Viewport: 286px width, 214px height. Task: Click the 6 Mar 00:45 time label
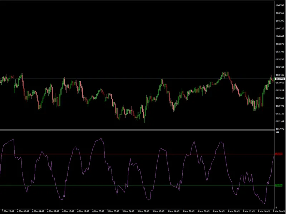coord(203,211)
